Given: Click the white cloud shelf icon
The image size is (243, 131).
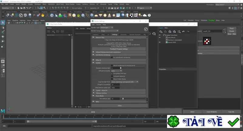Looking at the screenshot, I should click(x=145, y=15).
